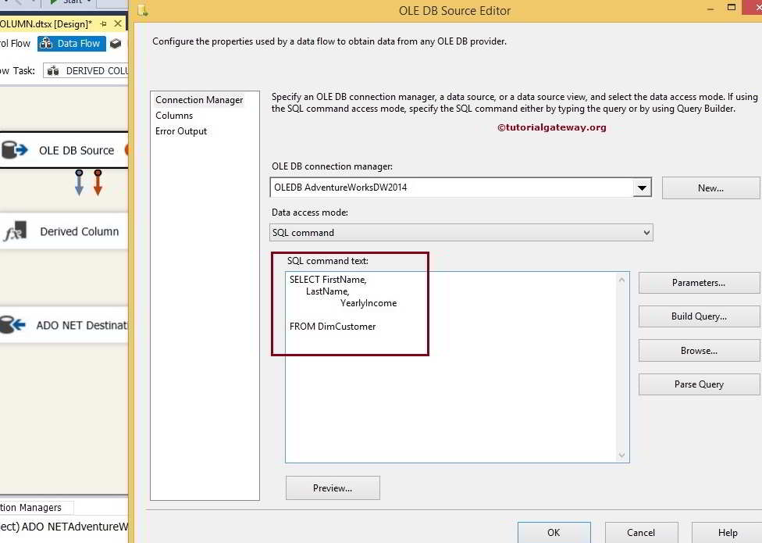
Task: Click the SQL text area scroll down arrow
Action: pyautogui.click(x=622, y=455)
